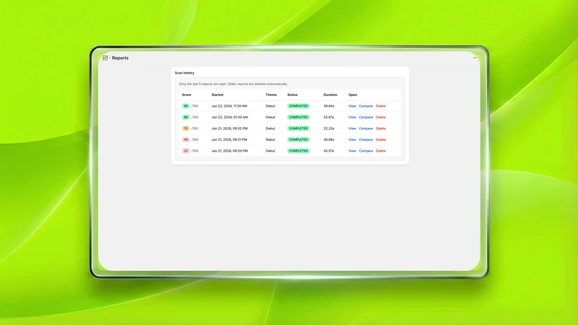Click the orange 70 score badge
Viewport: 578px width, 325px height.
[186, 129]
